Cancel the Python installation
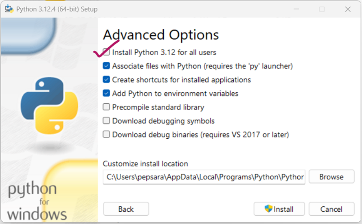Image resolution: width=362 pixels, height=224 pixels. click(331, 209)
